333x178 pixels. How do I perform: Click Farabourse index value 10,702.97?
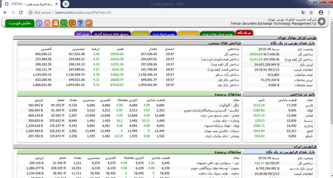coord(272,163)
